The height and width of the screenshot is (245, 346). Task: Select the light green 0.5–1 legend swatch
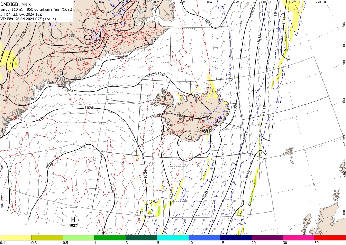pyautogui.click(x=79, y=237)
